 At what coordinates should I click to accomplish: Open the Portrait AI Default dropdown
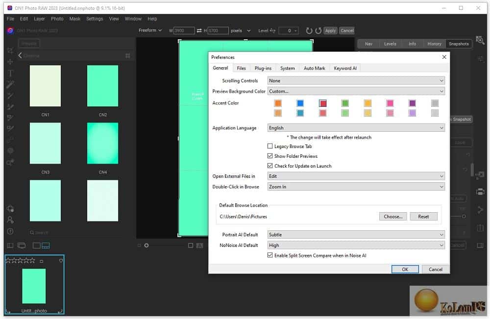point(356,235)
